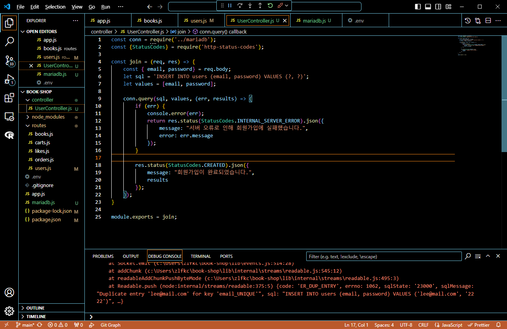
Task: Maximize the bottom panel
Action: (x=488, y=256)
